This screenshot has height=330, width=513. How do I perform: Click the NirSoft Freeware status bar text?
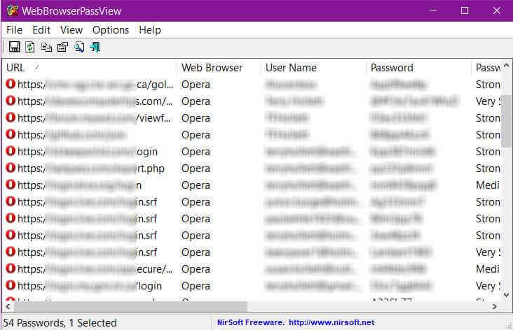click(x=251, y=322)
